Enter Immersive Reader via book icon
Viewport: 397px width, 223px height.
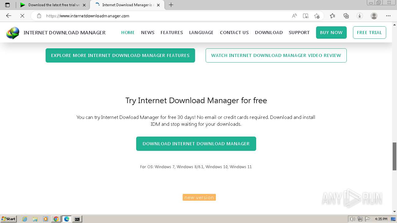pos(306,16)
